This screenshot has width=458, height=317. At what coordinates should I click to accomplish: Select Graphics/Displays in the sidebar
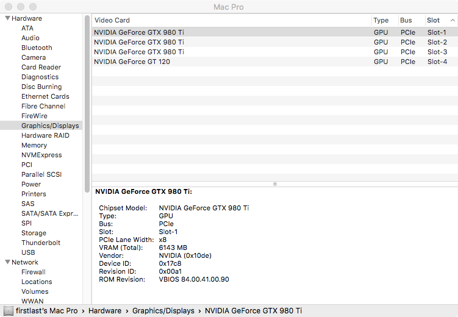pos(41,126)
